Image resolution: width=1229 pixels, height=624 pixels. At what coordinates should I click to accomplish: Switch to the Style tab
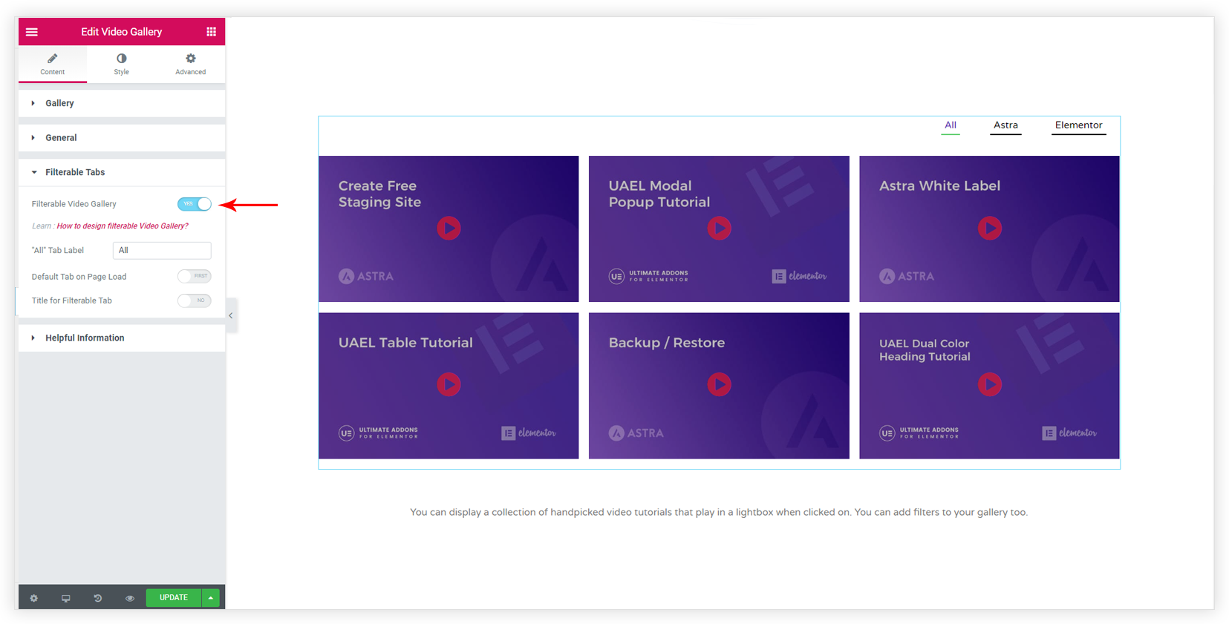click(122, 64)
